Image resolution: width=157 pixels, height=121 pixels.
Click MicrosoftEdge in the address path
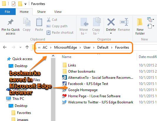(66, 47)
